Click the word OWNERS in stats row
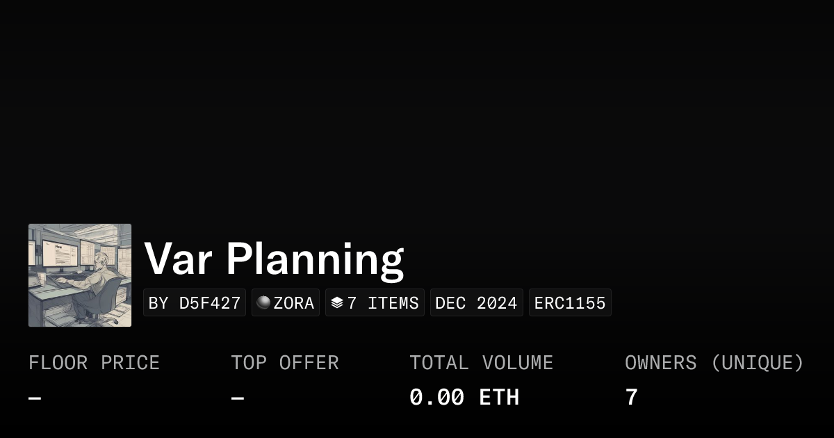Viewport: 834px width, 438px height. pyautogui.click(x=660, y=363)
